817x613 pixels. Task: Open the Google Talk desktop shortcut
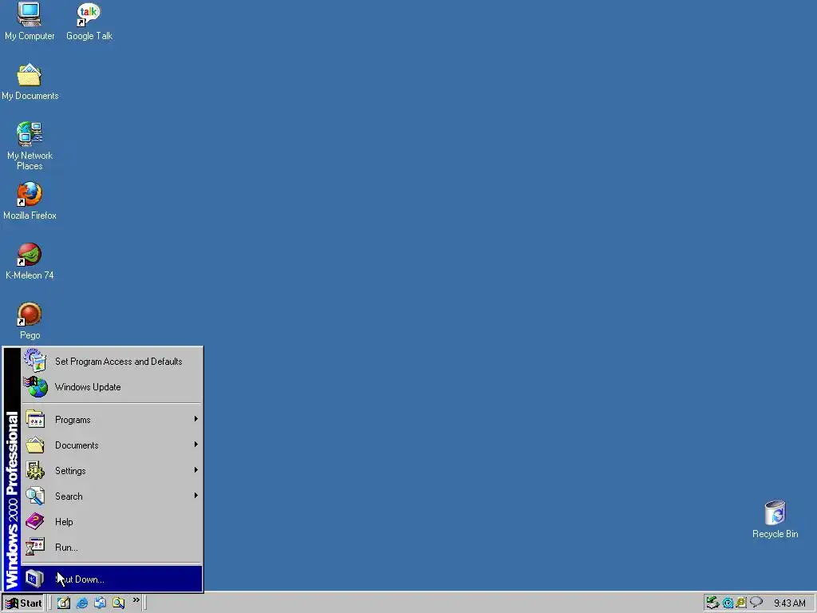pyautogui.click(x=89, y=21)
